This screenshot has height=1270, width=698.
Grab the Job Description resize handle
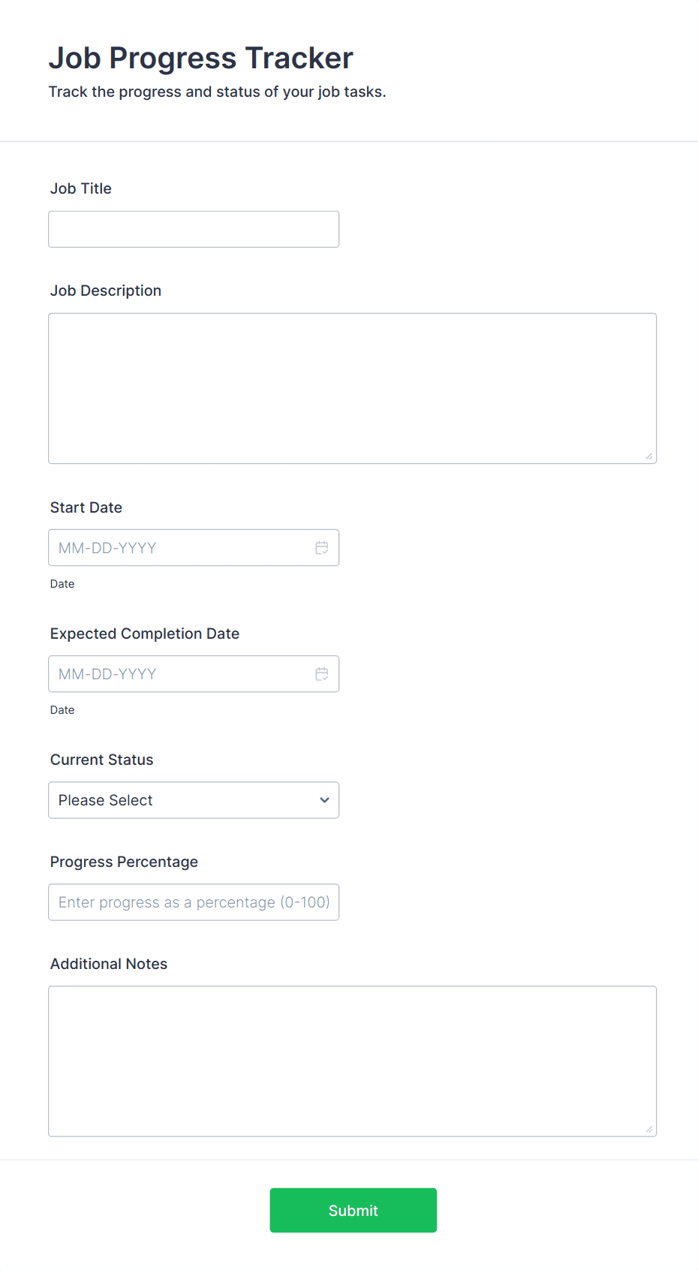tap(649, 456)
